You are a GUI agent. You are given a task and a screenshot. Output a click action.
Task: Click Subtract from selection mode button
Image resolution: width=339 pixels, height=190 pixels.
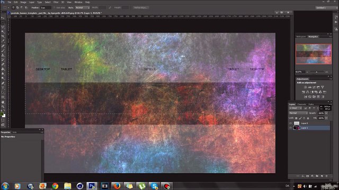[x=22, y=7]
